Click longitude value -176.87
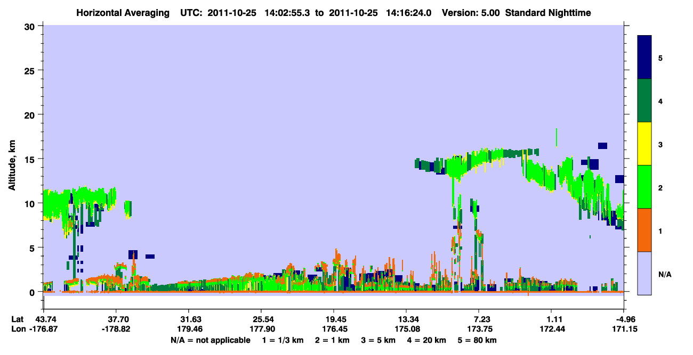The width and height of the screenshot is (693, 355). click(x=43, y=329)
